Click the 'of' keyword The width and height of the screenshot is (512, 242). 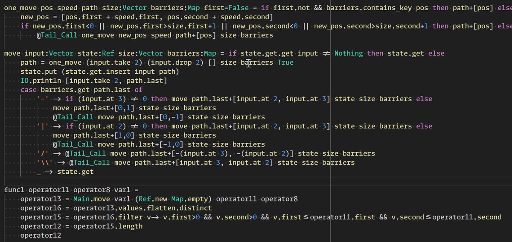click(139, 90)
